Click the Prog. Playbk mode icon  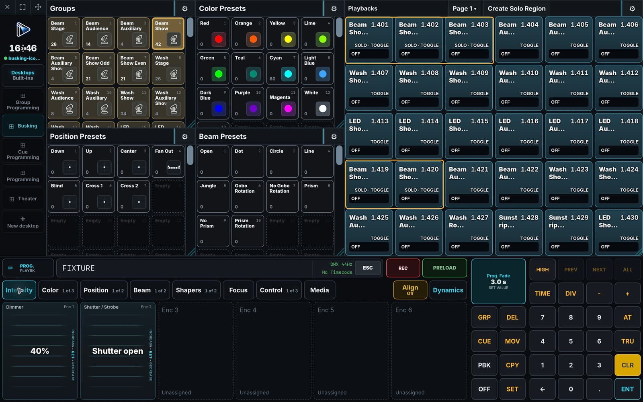coord(10,268)
